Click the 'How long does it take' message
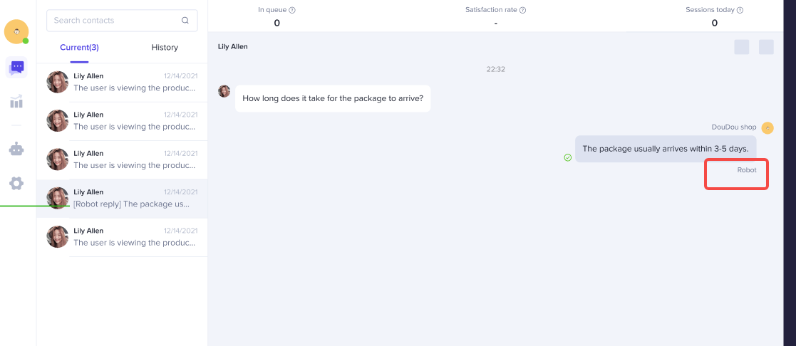The width and height of the screenshot is (796, 346). pos(333,98)
